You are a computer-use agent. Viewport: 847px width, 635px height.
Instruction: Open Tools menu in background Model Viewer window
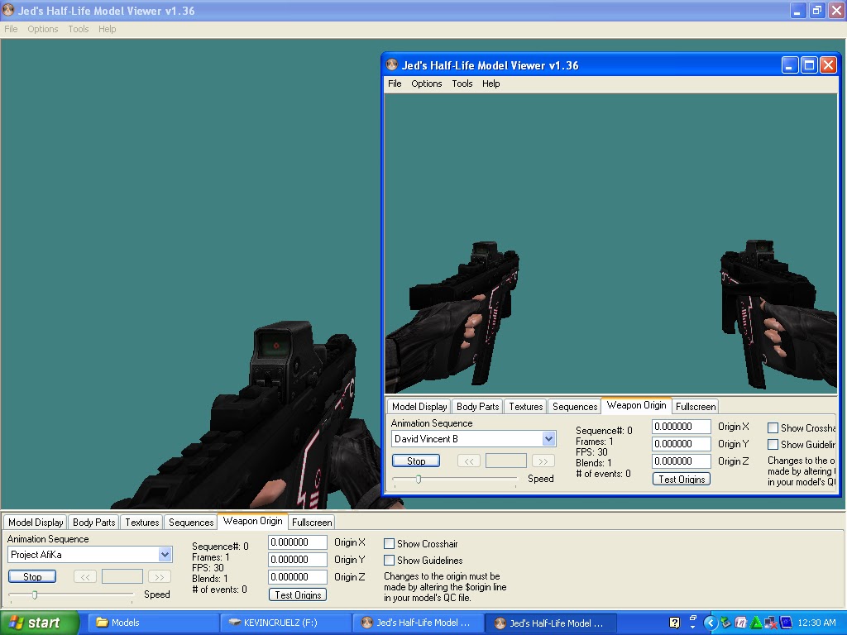[x=79, y=29]
